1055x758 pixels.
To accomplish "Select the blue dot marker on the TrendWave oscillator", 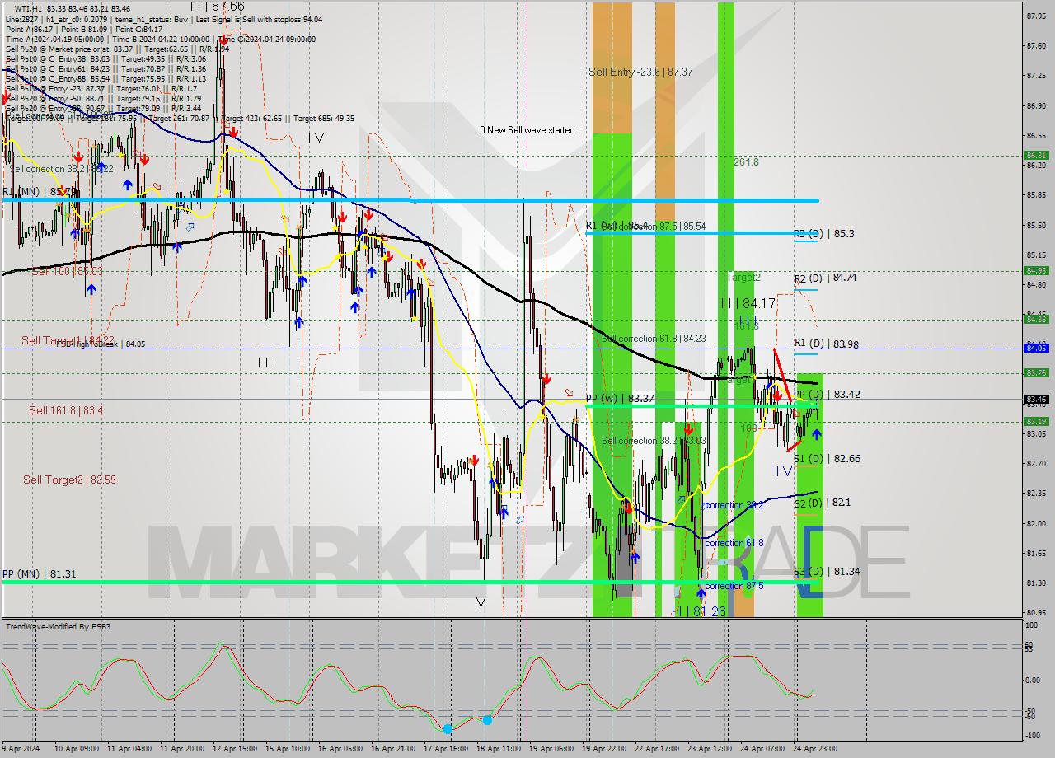I will coord(448,729).
